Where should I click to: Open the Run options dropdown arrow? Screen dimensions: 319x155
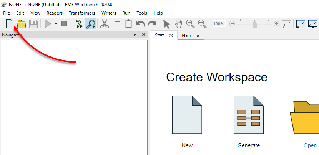tap(56, 24)
